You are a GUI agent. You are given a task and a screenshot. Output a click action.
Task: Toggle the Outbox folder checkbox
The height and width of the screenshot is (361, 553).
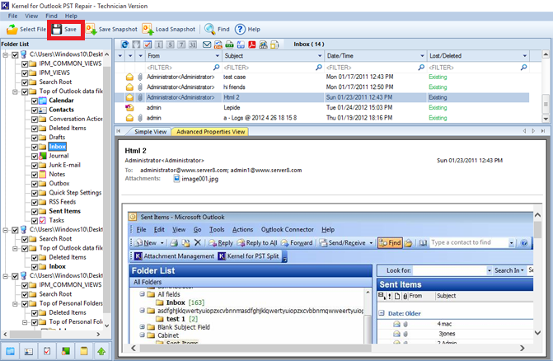coord(35,184)
